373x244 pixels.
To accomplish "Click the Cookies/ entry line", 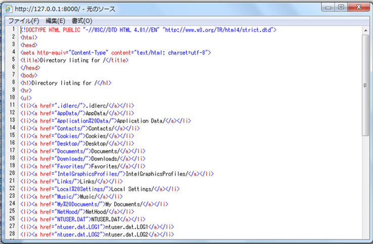I will (77, 136).
